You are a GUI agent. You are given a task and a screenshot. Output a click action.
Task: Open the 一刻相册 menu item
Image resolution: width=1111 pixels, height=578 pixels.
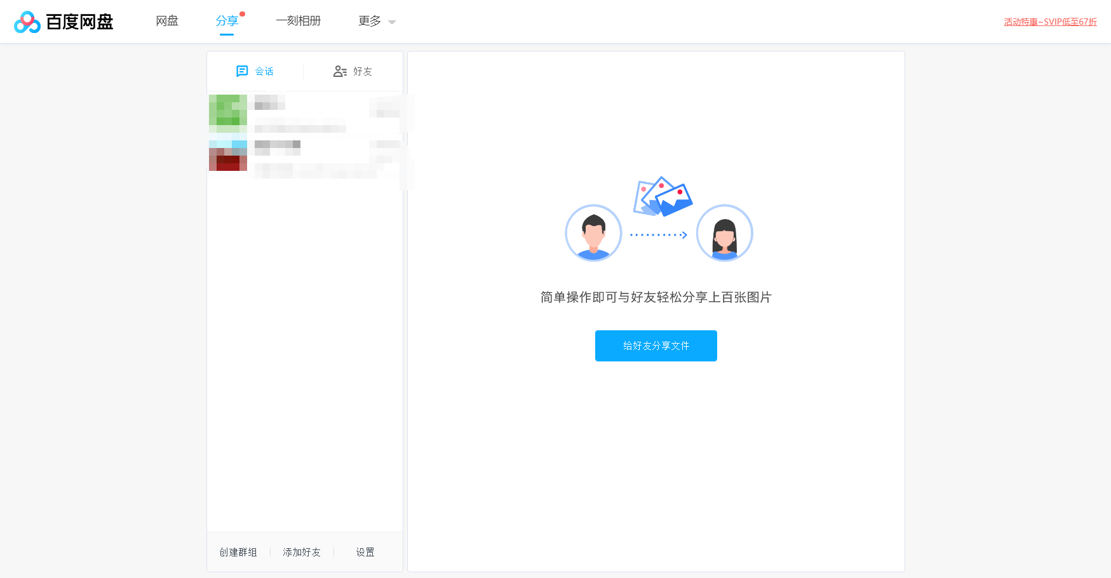[x=299, y=20]
